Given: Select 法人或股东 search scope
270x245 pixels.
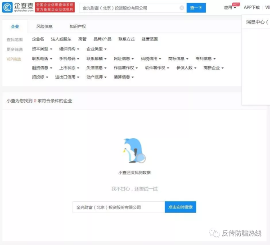Looking at the screenshot, I should pyautogui.click(x=61, y=40).
